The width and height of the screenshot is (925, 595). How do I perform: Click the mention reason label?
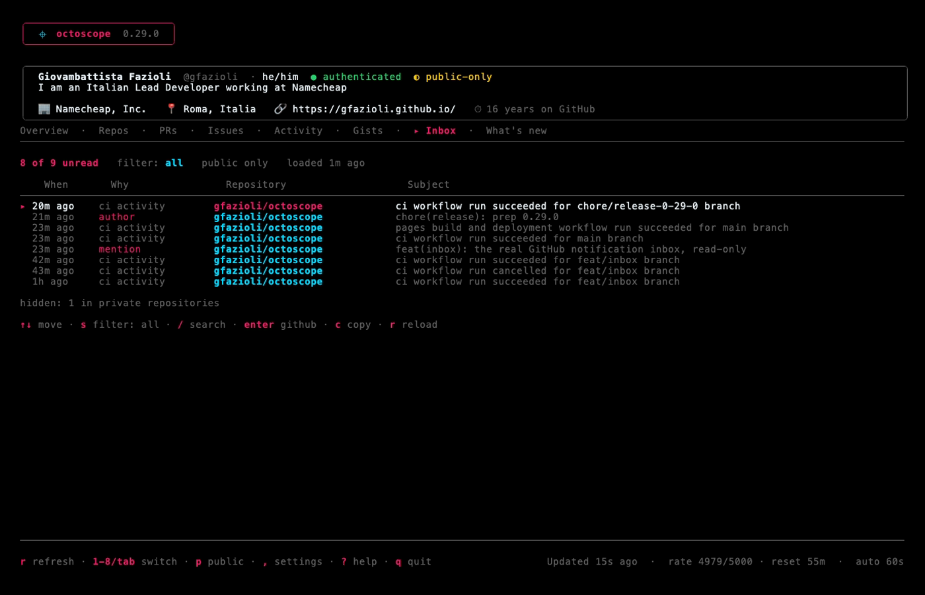coord(120,249)
